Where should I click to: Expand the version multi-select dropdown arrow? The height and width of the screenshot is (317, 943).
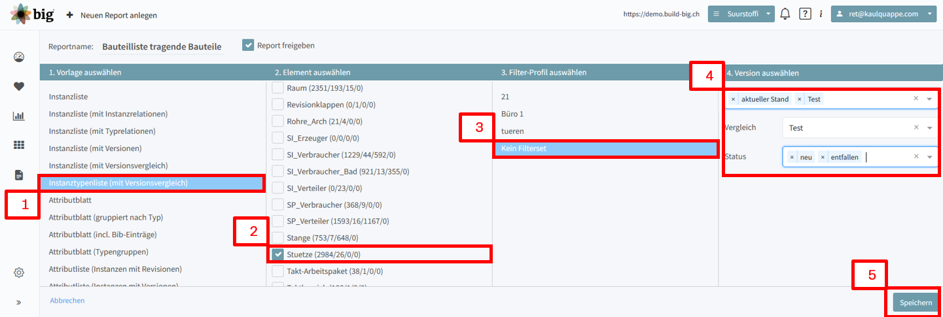tap(929, 99)
